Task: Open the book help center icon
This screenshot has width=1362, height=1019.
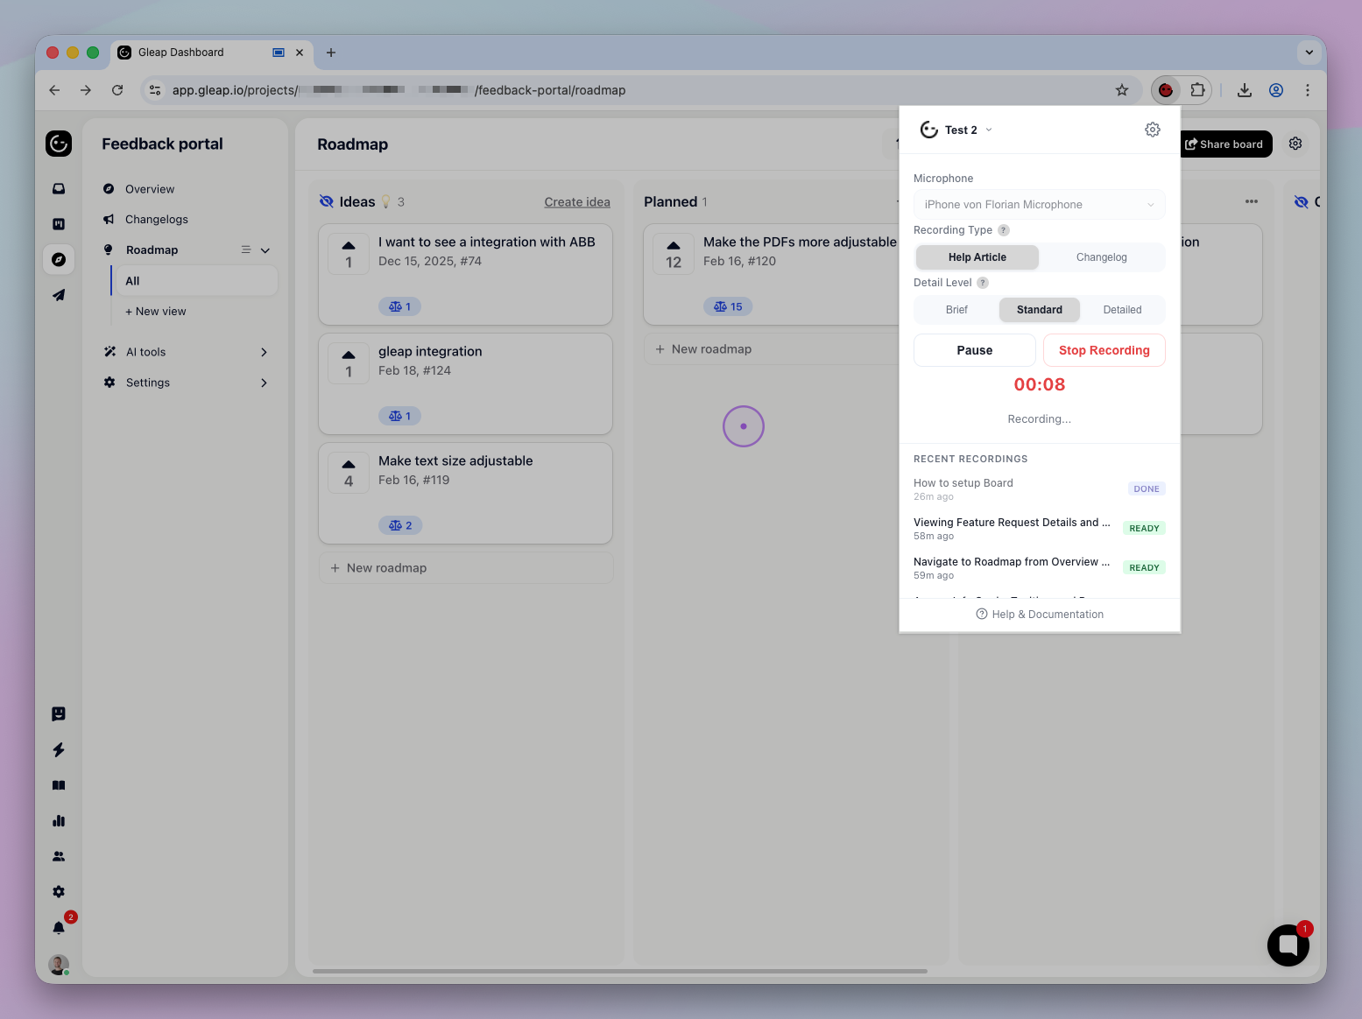Action: [59, 785]
